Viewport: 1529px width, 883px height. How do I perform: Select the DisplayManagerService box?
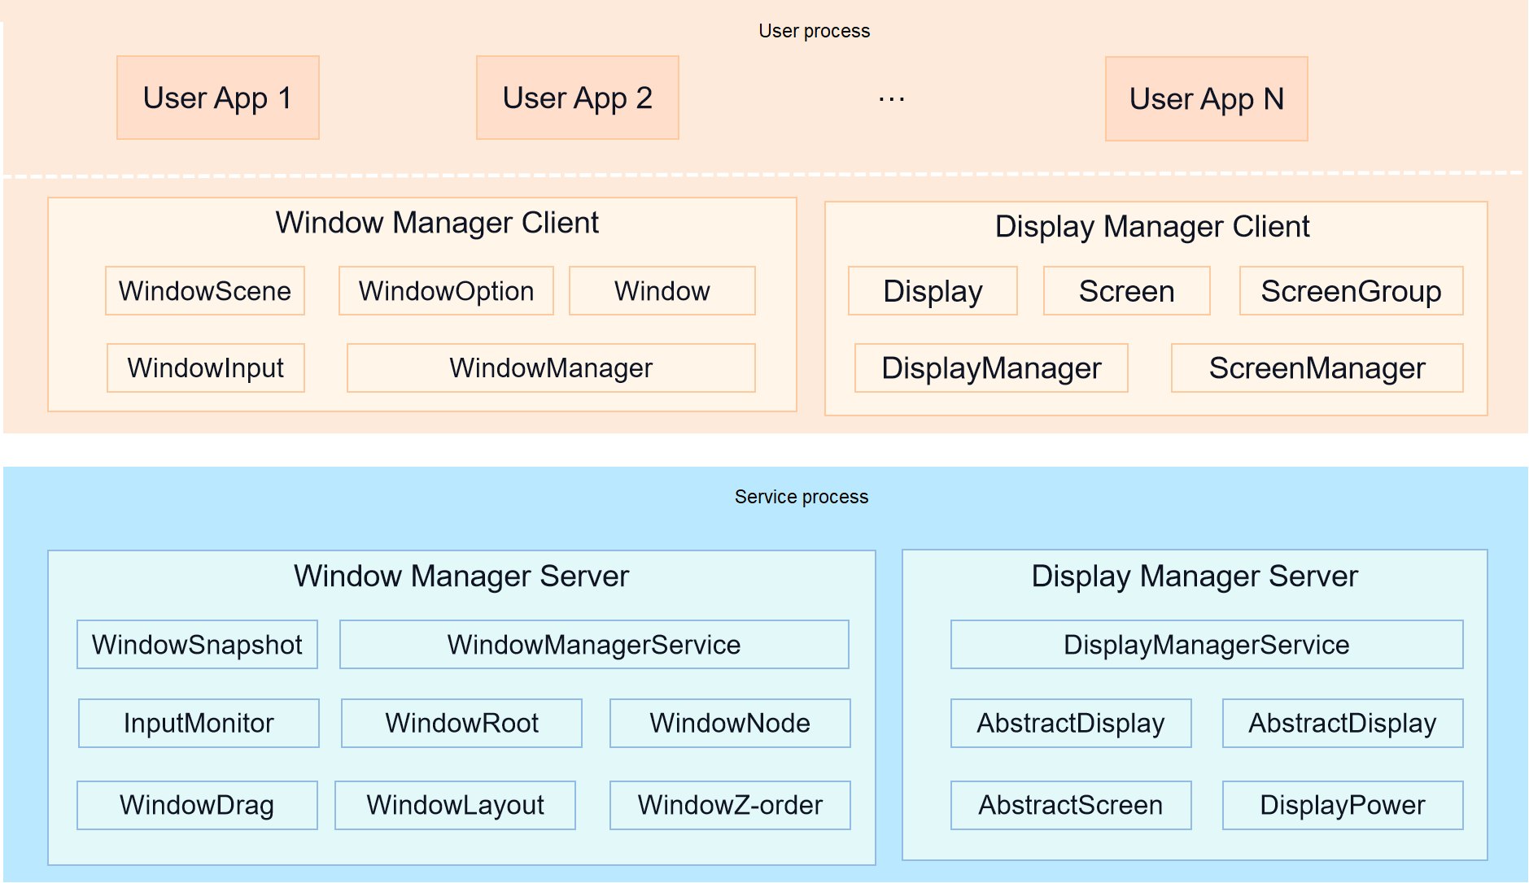pos(1207,645)
